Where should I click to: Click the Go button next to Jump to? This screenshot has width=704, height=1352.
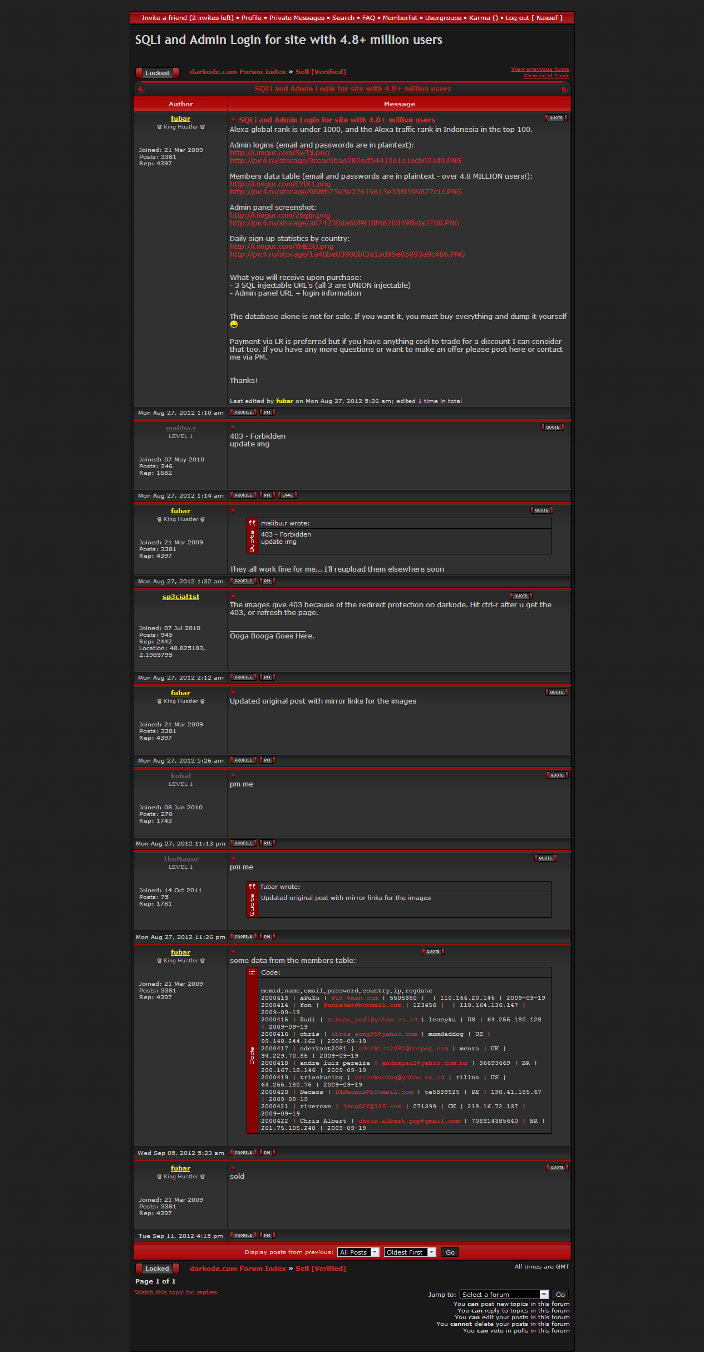[560, 1295]
